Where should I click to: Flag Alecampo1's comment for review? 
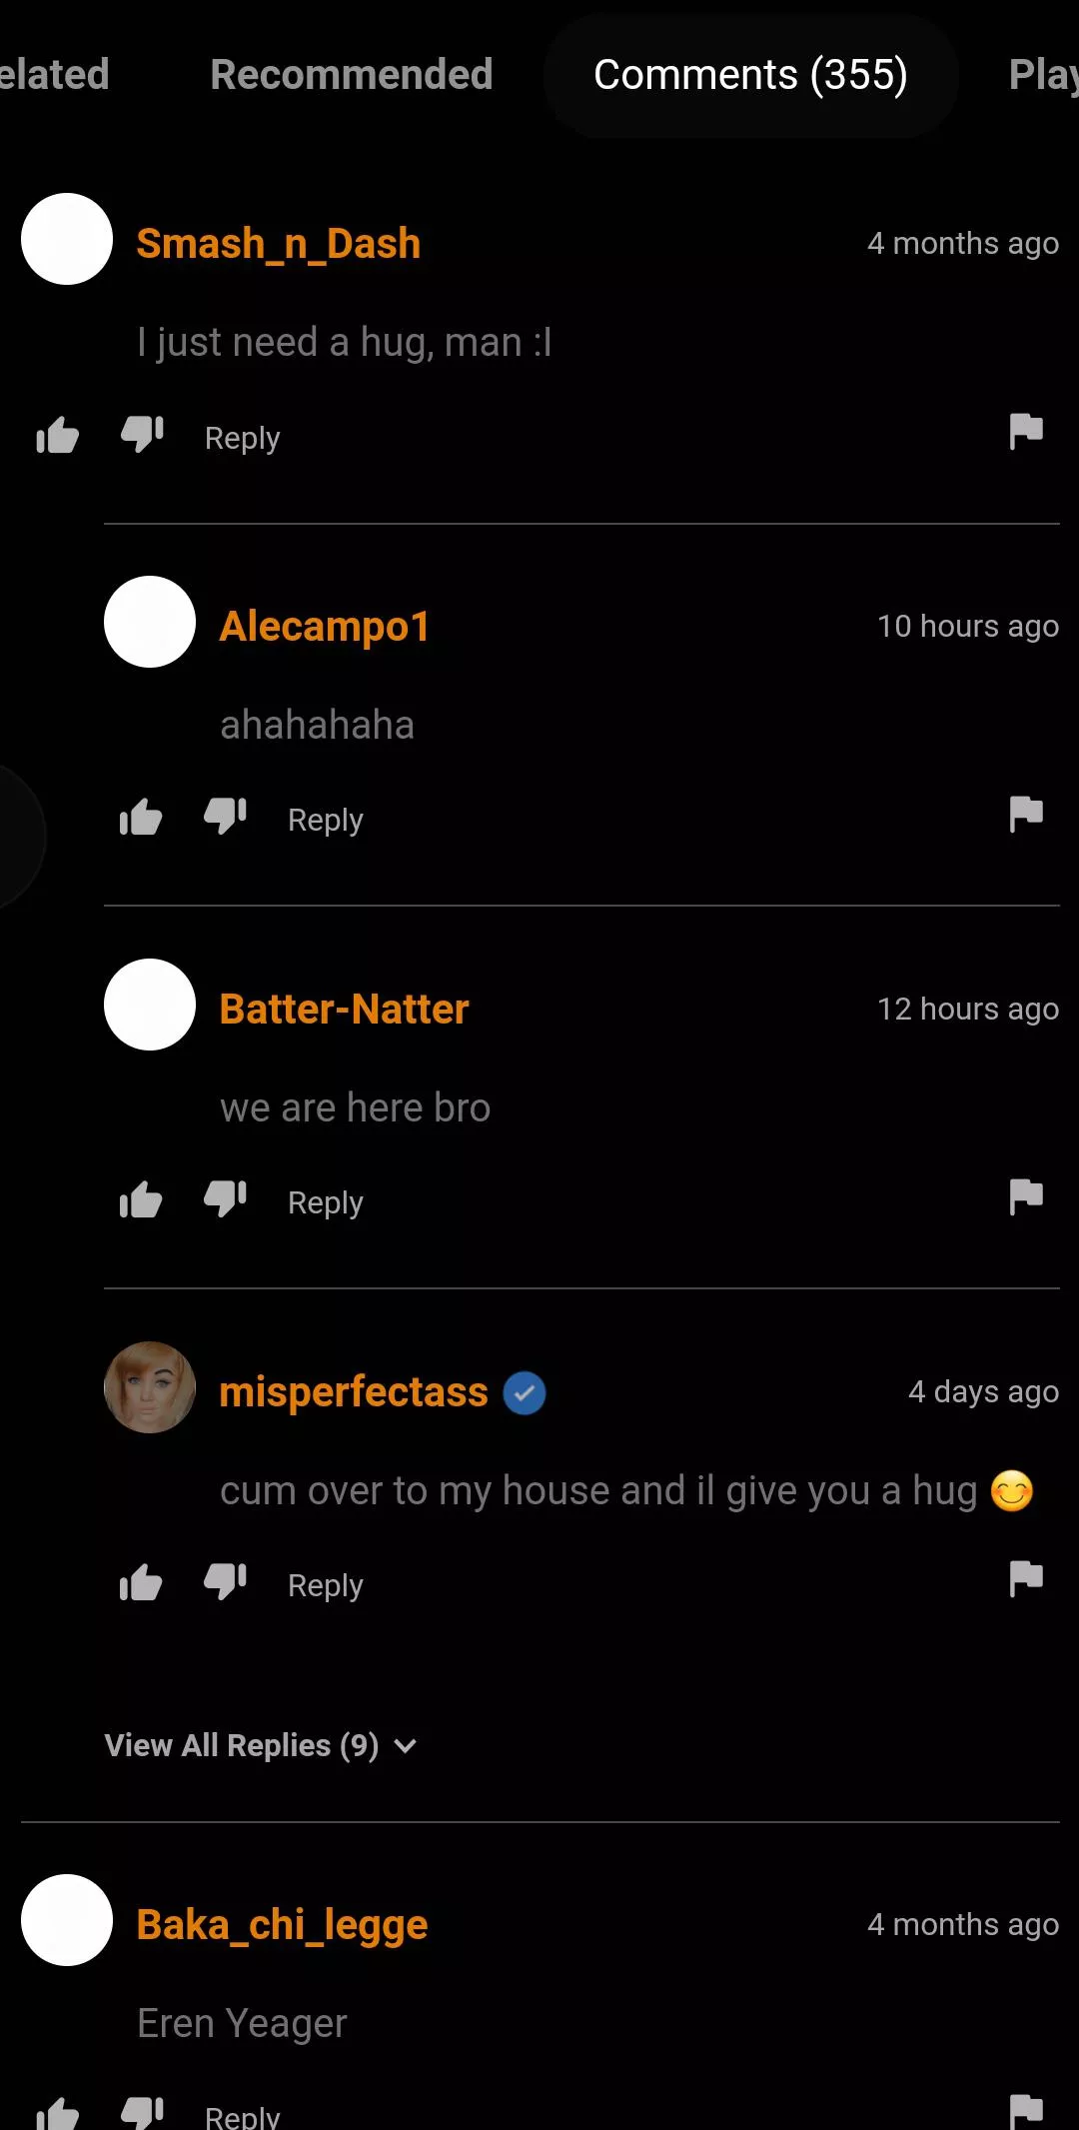pyautogui.click(x=1027, y=818)
